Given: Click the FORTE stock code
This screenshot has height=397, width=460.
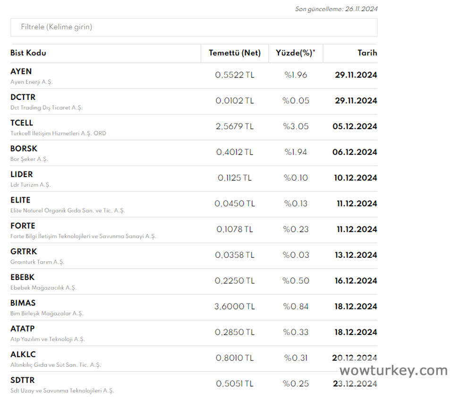Looking at the screenshot, I should (x=23, y=226).
